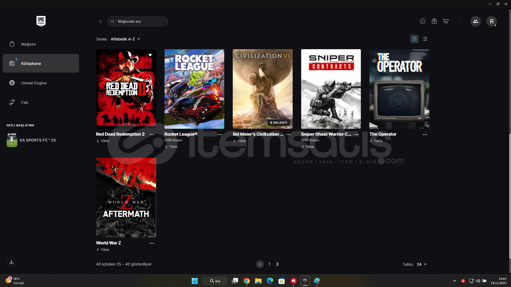Click the Epic Games logo
This screenshot has height=287, width=511.
point(41,21)
